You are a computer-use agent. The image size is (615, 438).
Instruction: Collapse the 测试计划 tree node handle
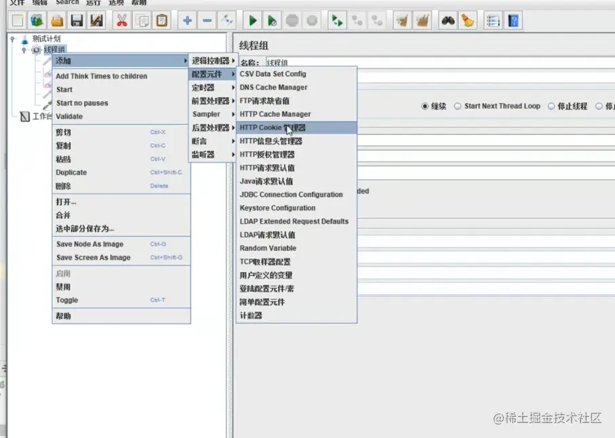(x=13, y=39)
